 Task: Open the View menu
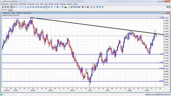pyautogui.click(x=37, y=4)
